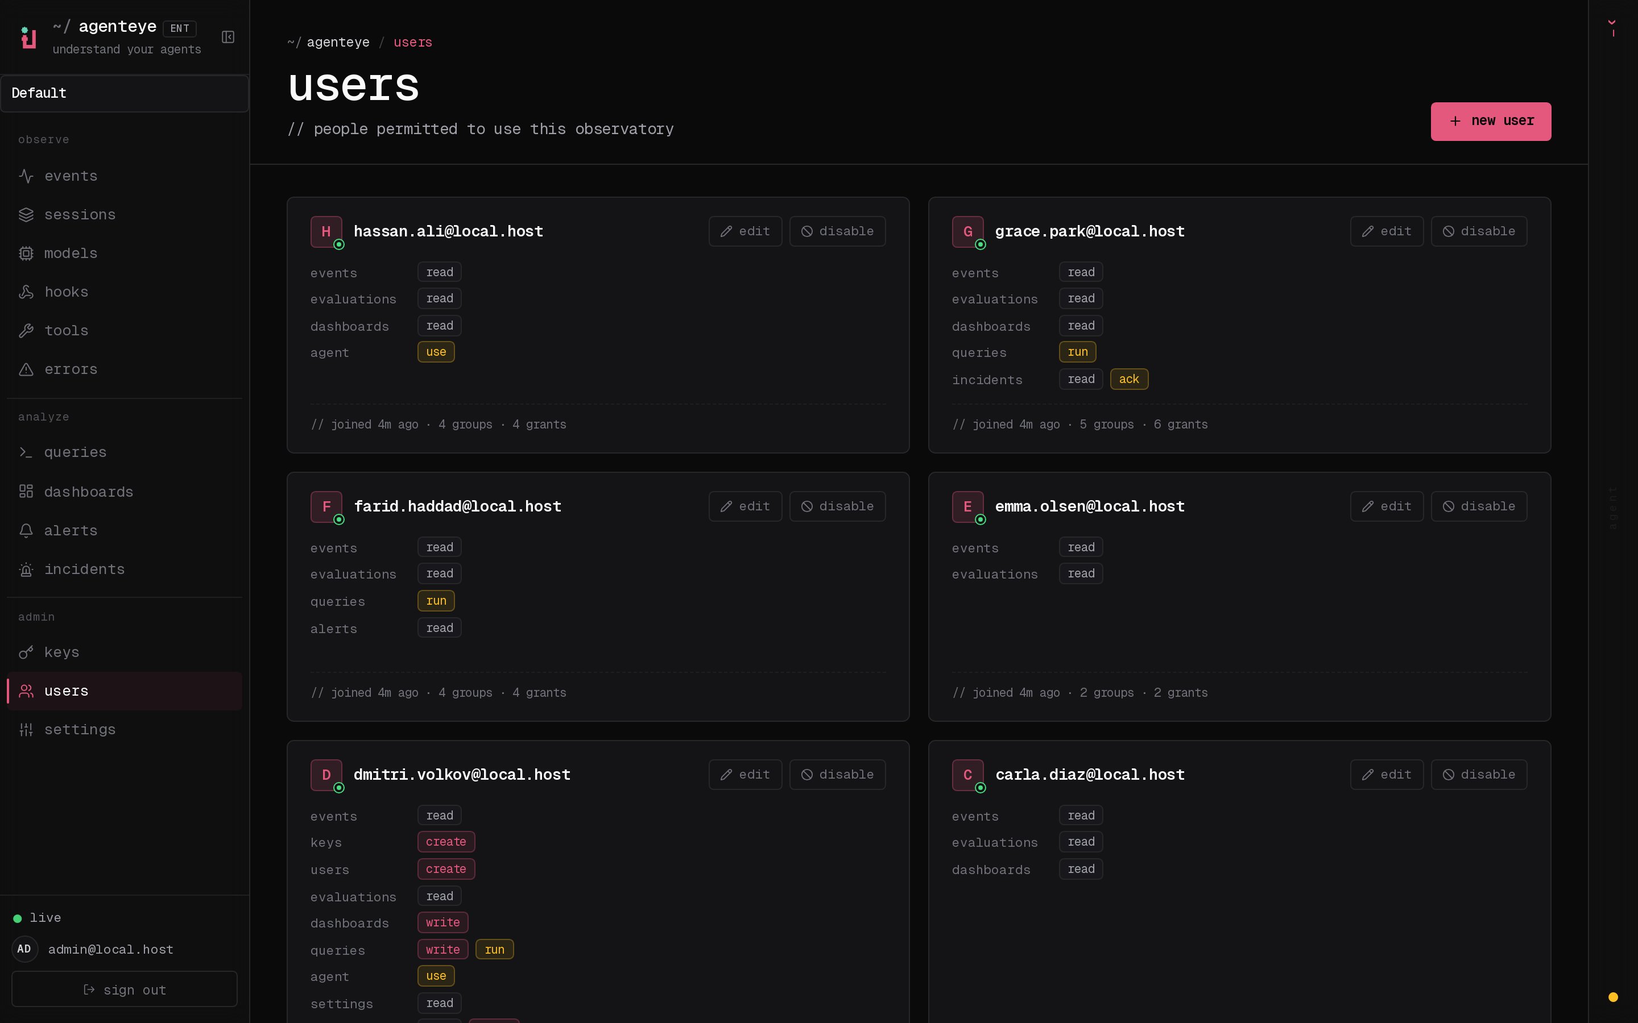Screen dimensions: 1638x1023
Task: Click the E avatar of emma.olsen
Action: point(968,506)
